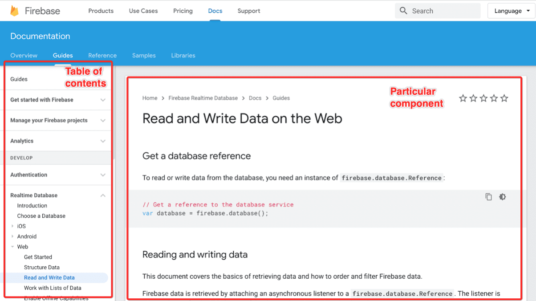Click the Firebase flame logo

coord(14,11)
